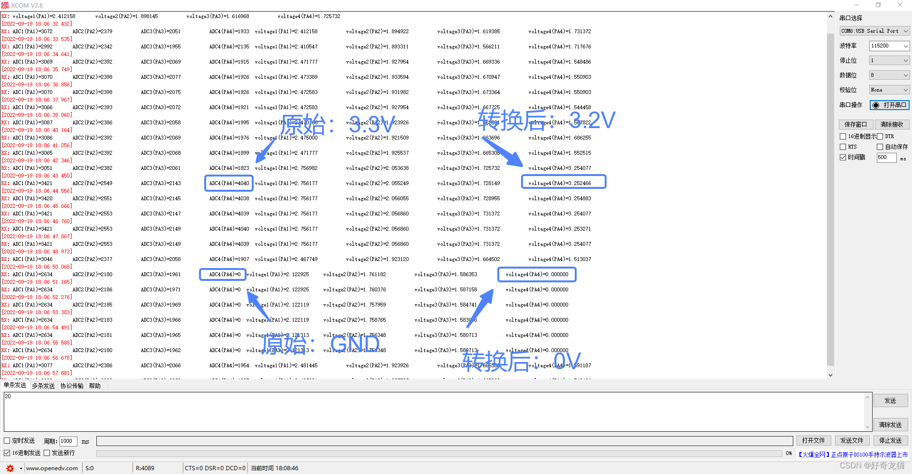
Task: Uncheck the 时间戳 timestamp checkbox
Action: (x=843, y=157)
